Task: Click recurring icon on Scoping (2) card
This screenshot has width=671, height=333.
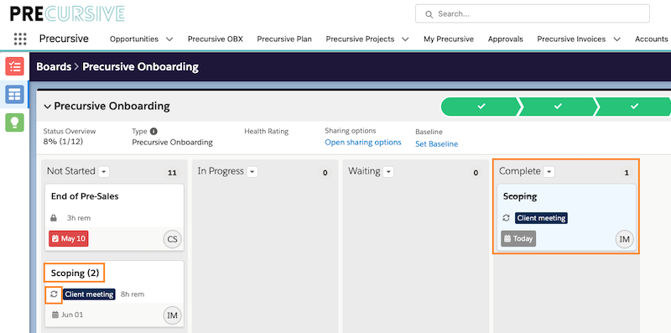Action: 54,294
